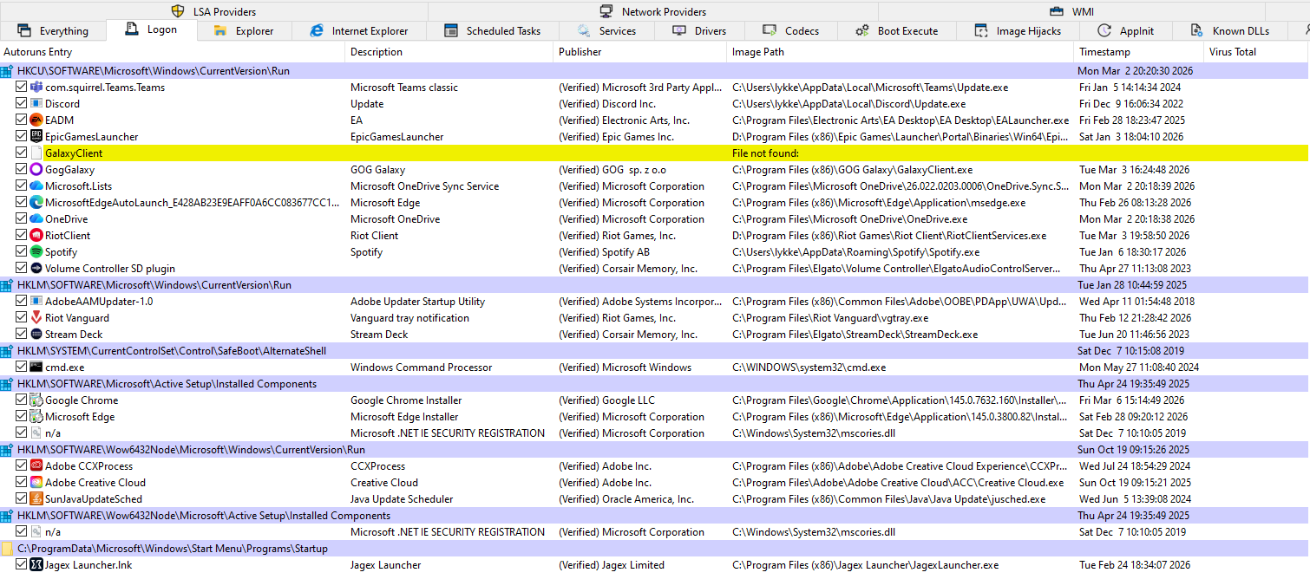Click the Adobe Creative Cloud colorful icon
Viewport: 1310px width, 579px height.
[36, 483]
